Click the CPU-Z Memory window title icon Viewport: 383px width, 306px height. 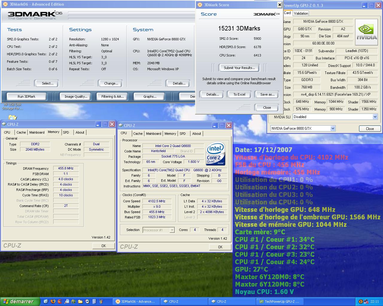(4, 124)
